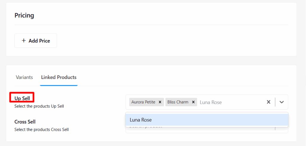Click the Cross Sell field label
This screenshot has width=306, height=146.
(25, 122)
